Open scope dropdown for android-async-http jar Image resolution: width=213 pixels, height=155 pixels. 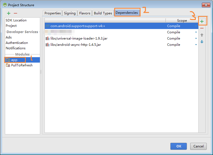tap(196, 45)
